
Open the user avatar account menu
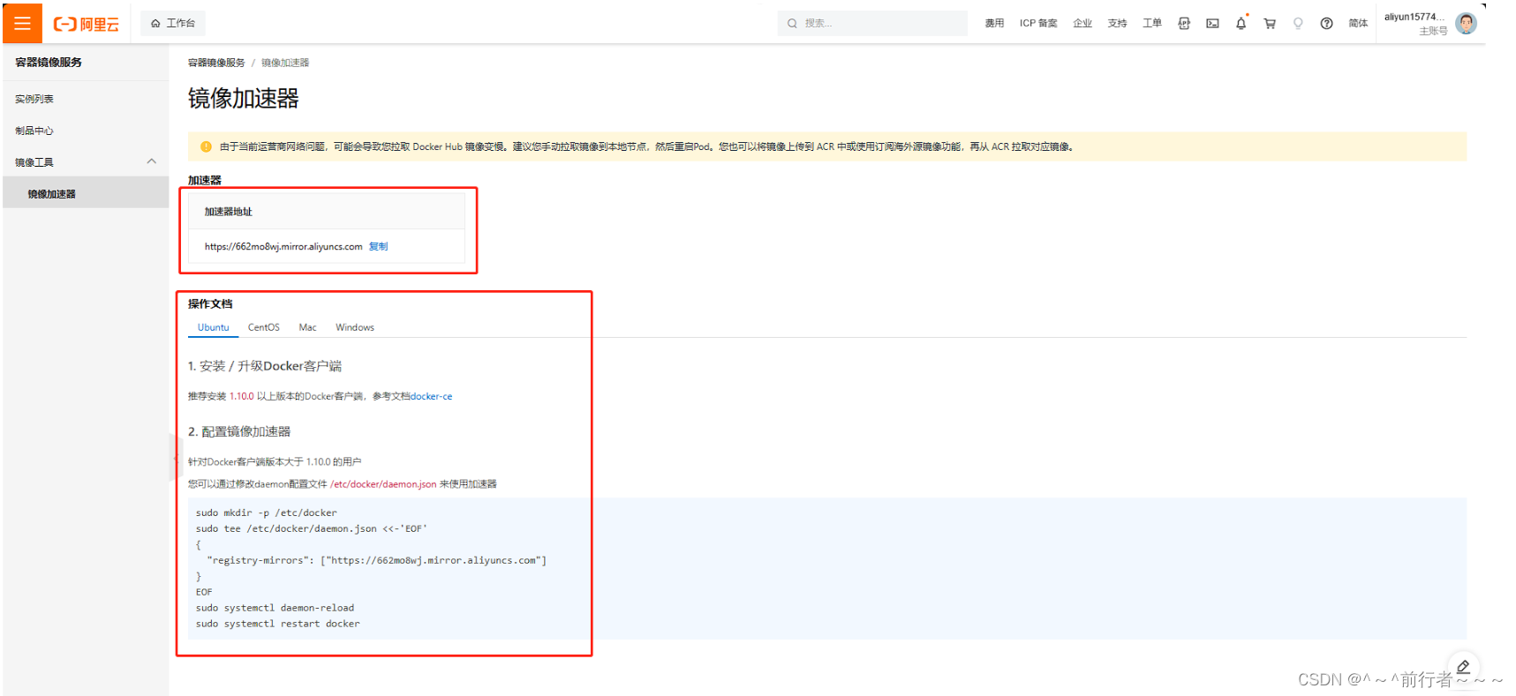pyautogui.click(x=1466, y=23)
